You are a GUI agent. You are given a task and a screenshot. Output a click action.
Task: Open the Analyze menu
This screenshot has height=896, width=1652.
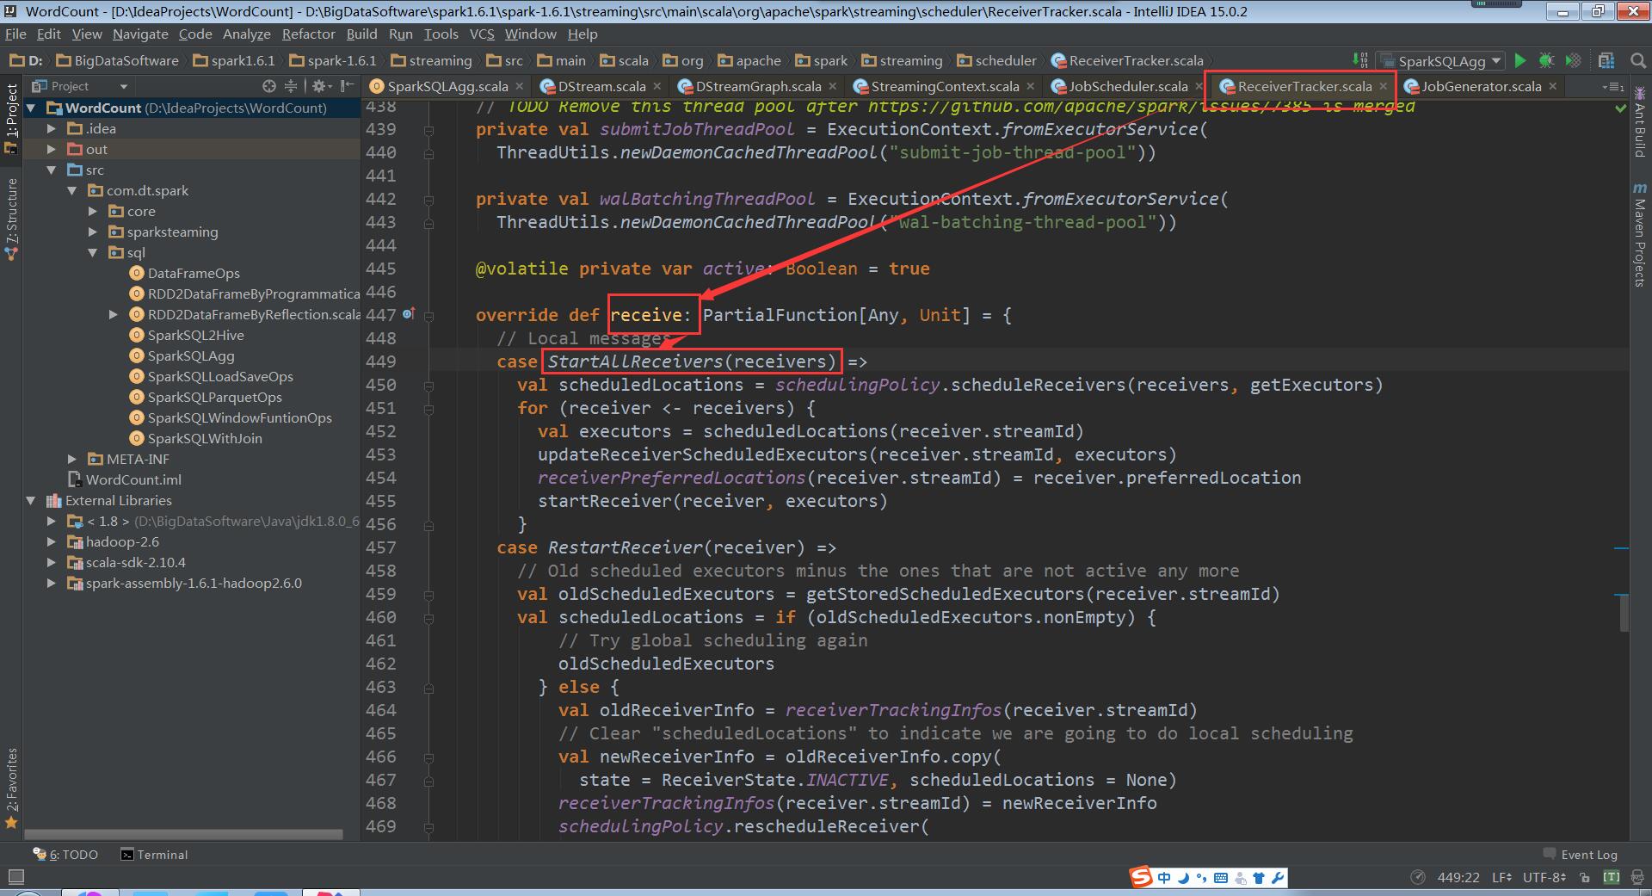coord(246,34)
